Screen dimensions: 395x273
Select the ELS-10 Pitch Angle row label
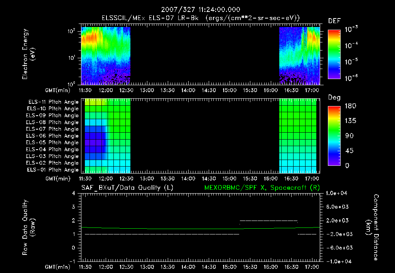pyautogui.click(x=53, y=109)
